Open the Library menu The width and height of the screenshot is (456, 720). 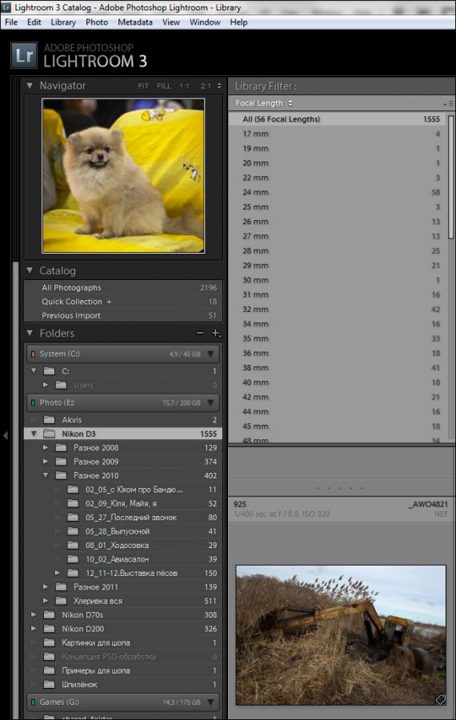point(63,22)
